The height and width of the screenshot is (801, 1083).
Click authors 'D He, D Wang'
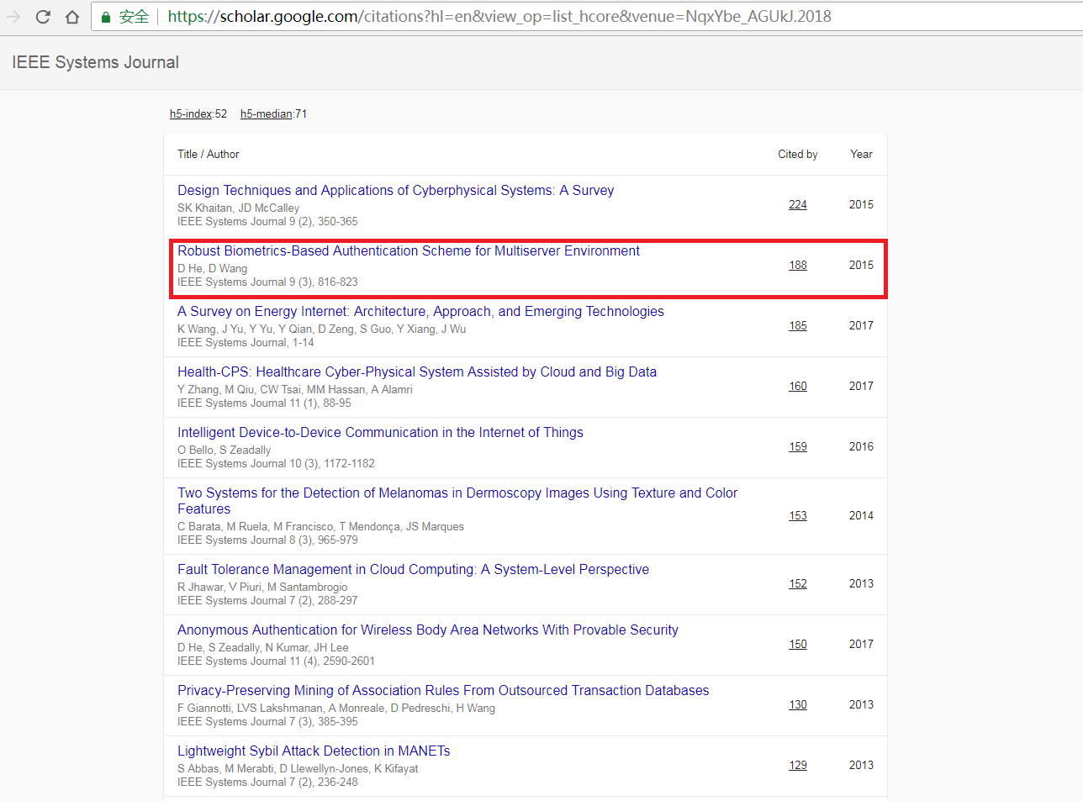pyautogui.click(x=212, y=269)
